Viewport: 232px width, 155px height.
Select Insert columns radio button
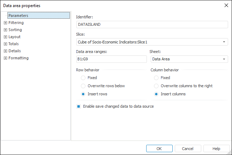[156, 94]
